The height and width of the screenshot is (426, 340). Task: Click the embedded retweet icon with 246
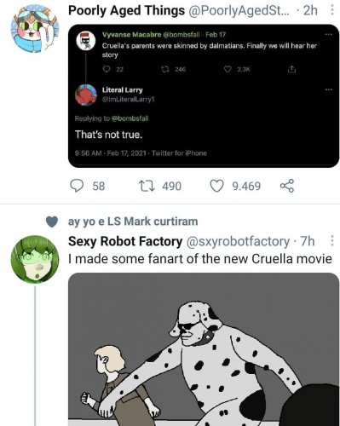click(165, 69)
